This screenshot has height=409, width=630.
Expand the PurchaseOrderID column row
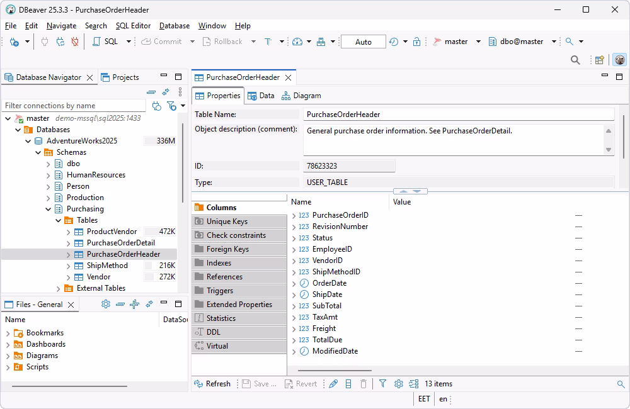294,216
